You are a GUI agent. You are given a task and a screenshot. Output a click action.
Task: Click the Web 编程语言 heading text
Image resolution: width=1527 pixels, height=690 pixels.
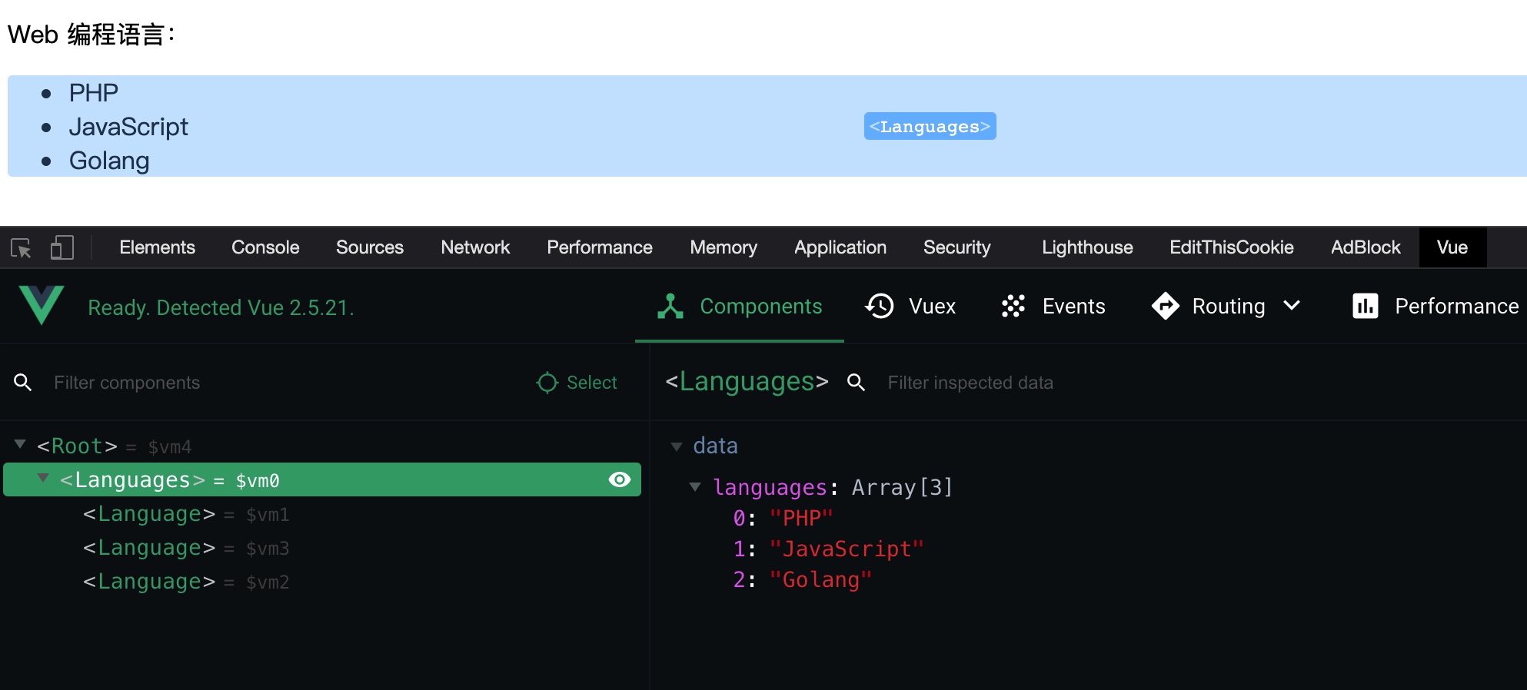(91, 35)
